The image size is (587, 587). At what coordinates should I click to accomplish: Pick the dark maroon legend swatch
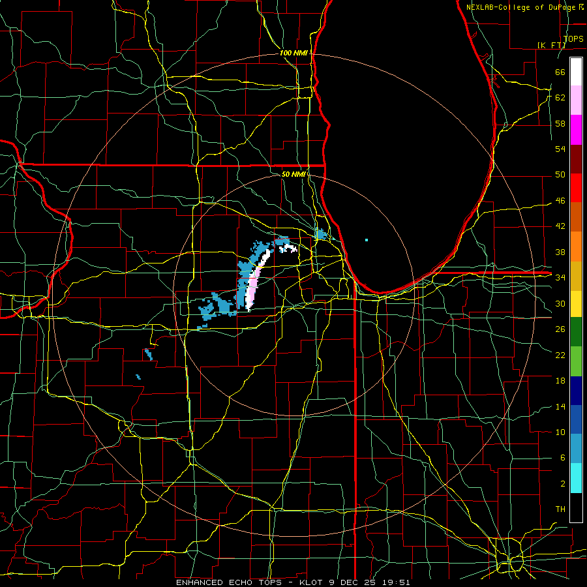[x=576, y=158]
